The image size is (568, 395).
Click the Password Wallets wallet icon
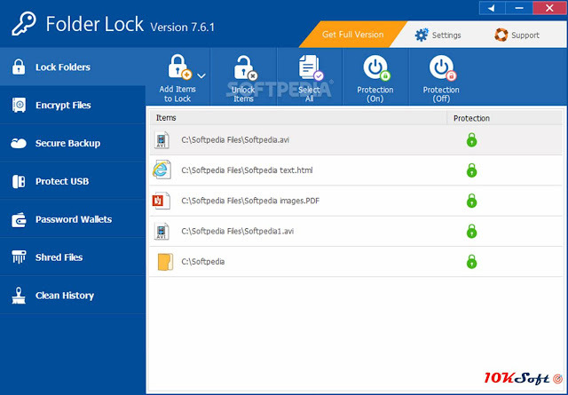point(19,219)
